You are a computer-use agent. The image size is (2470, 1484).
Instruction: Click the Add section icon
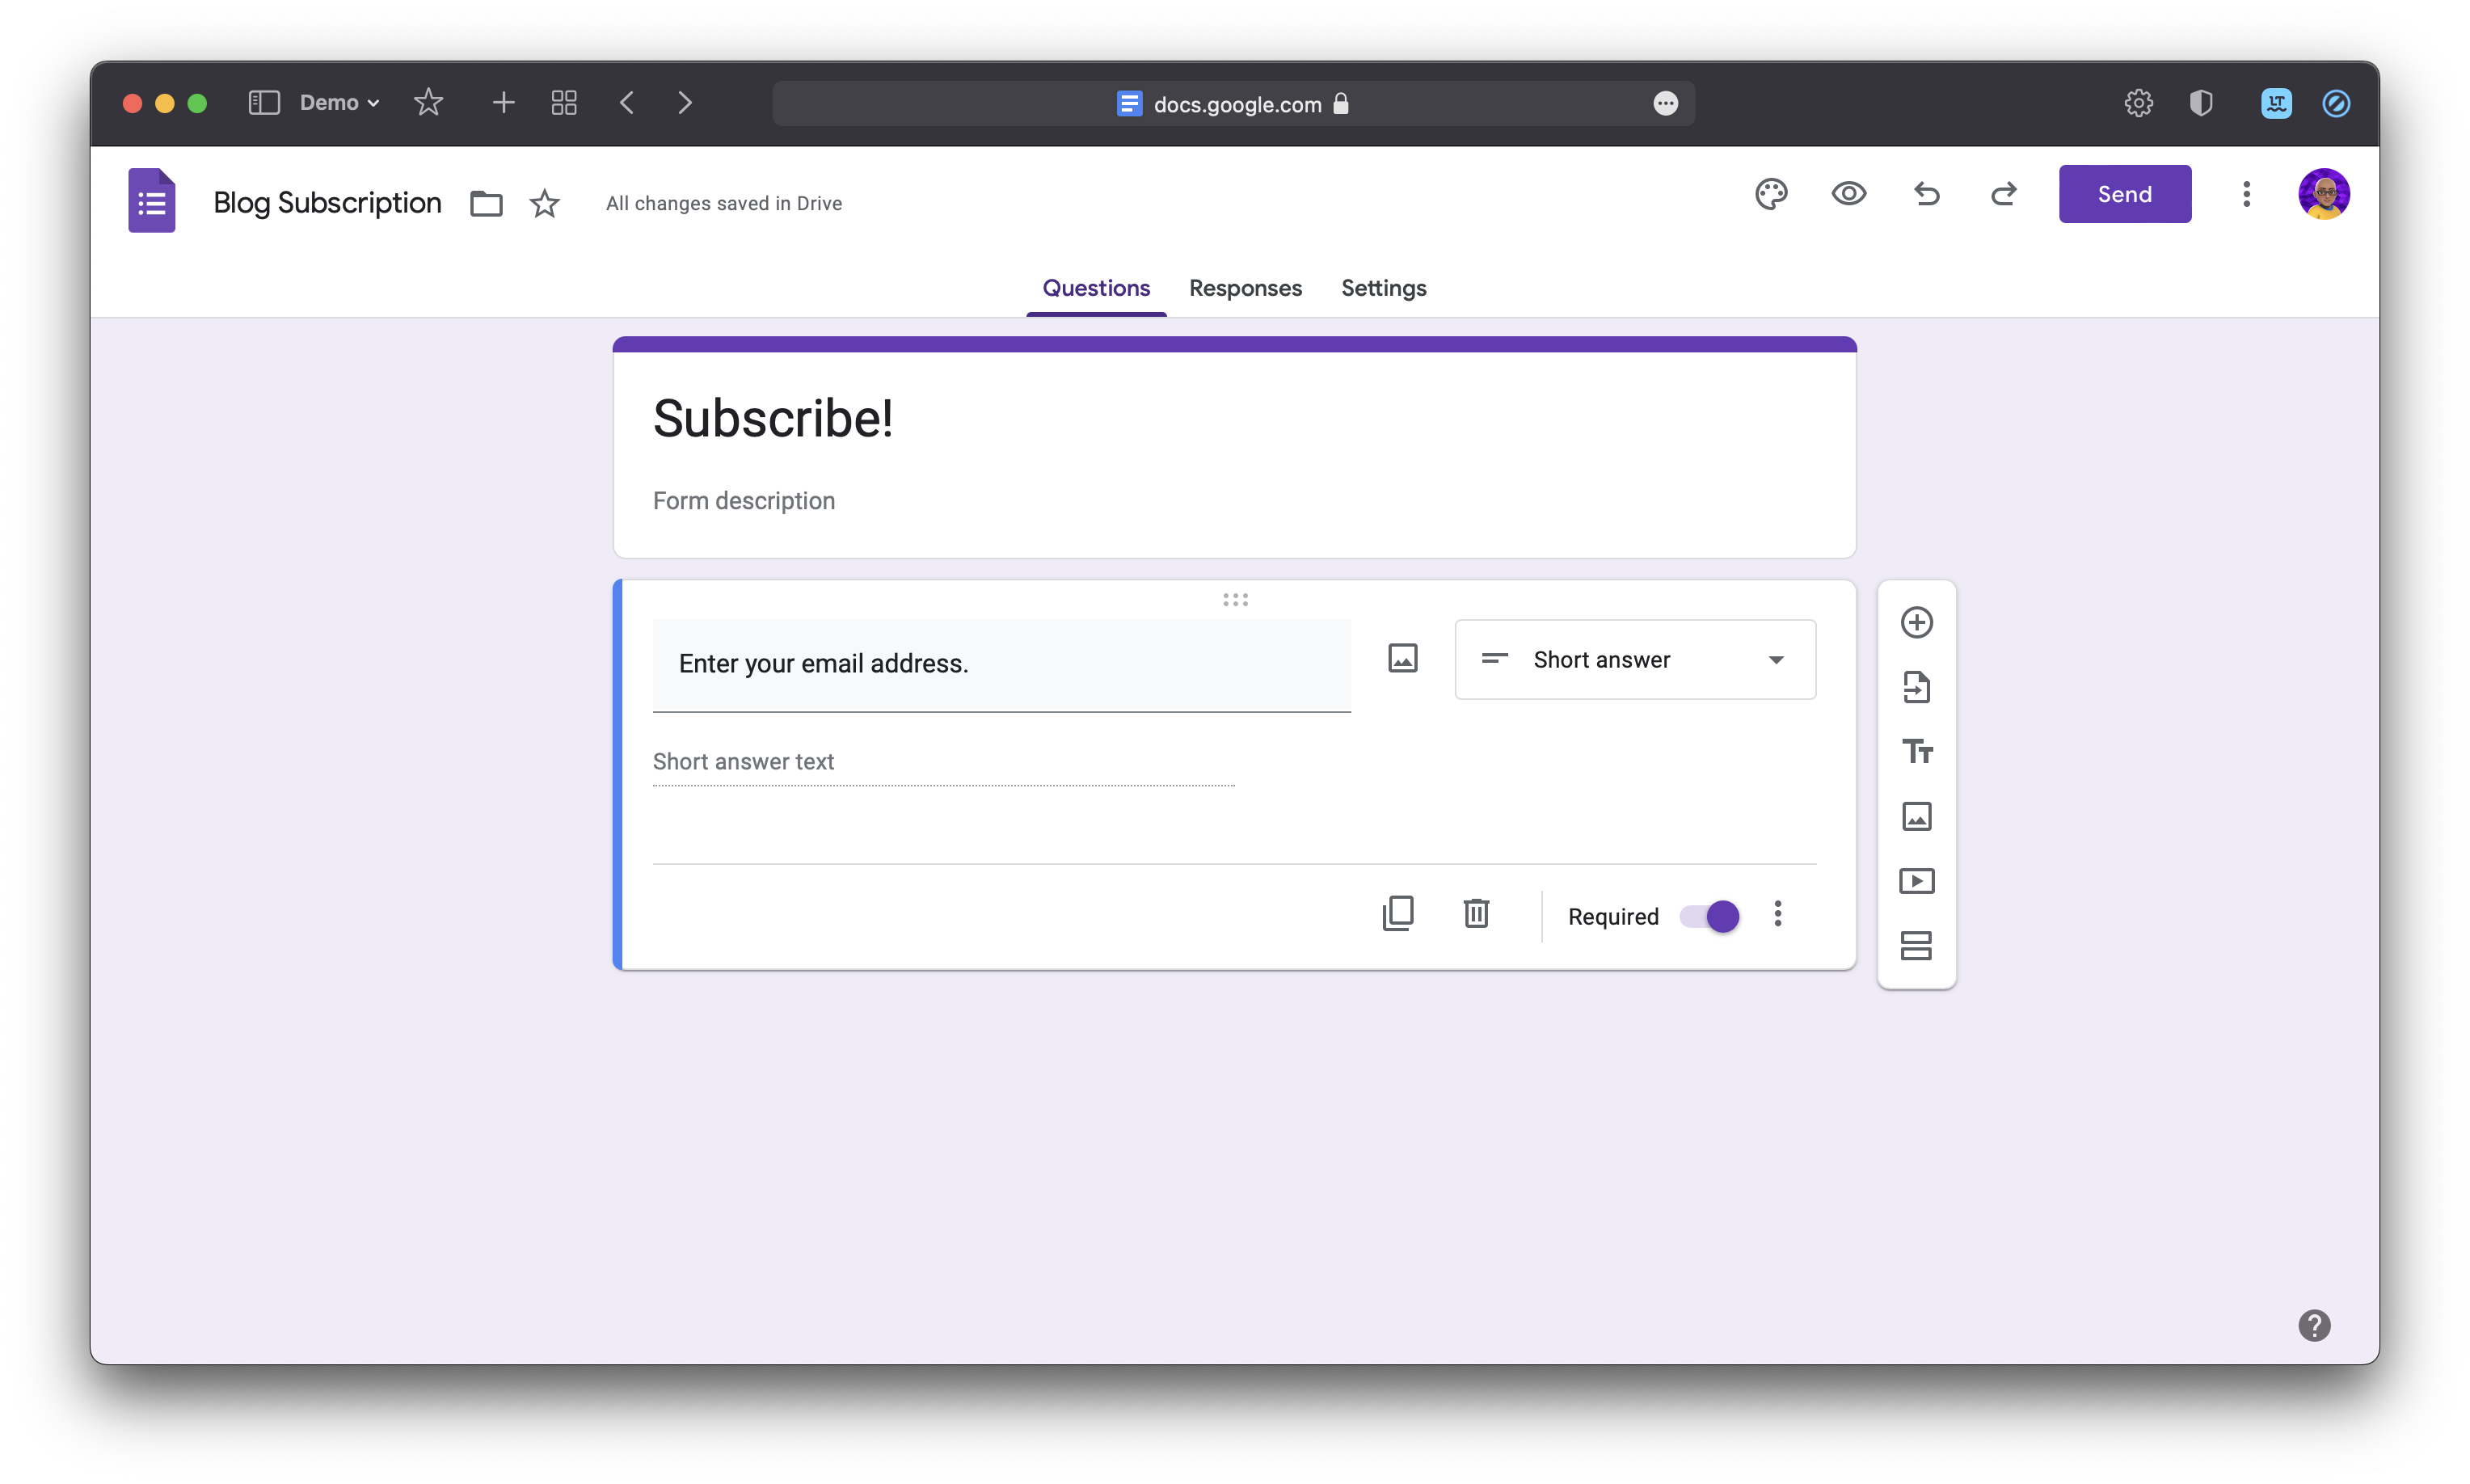pos(1916,945)
